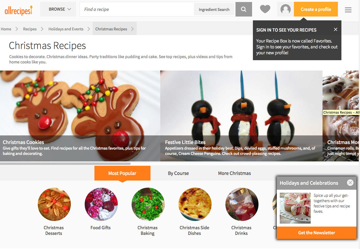360x249 pixels.
Task: Click the Ingredient Search button
Action: click(214, 9)
